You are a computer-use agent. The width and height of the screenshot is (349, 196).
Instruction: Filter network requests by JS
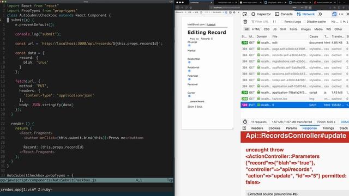275,29
